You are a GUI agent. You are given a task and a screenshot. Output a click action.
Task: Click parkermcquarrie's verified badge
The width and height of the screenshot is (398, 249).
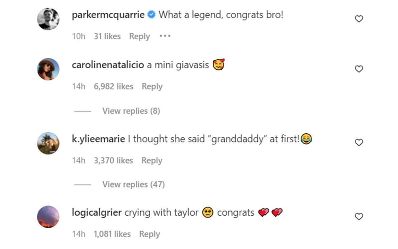(x=151, y=15)
